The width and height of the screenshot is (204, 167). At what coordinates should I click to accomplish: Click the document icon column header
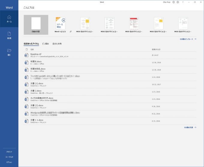[27, 49]
